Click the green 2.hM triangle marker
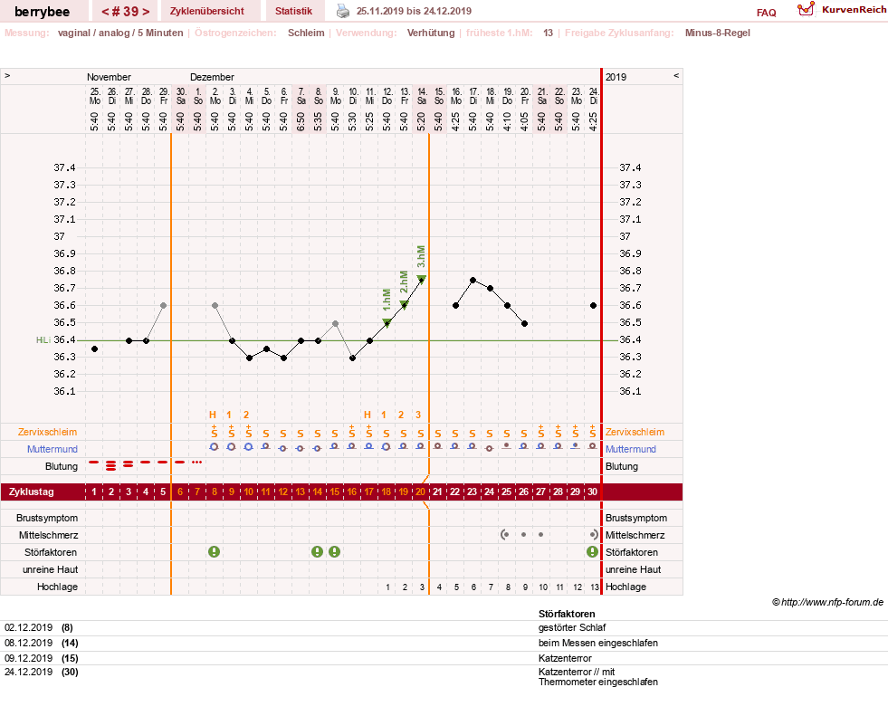The image size is (888, 716). click(404, 305)
